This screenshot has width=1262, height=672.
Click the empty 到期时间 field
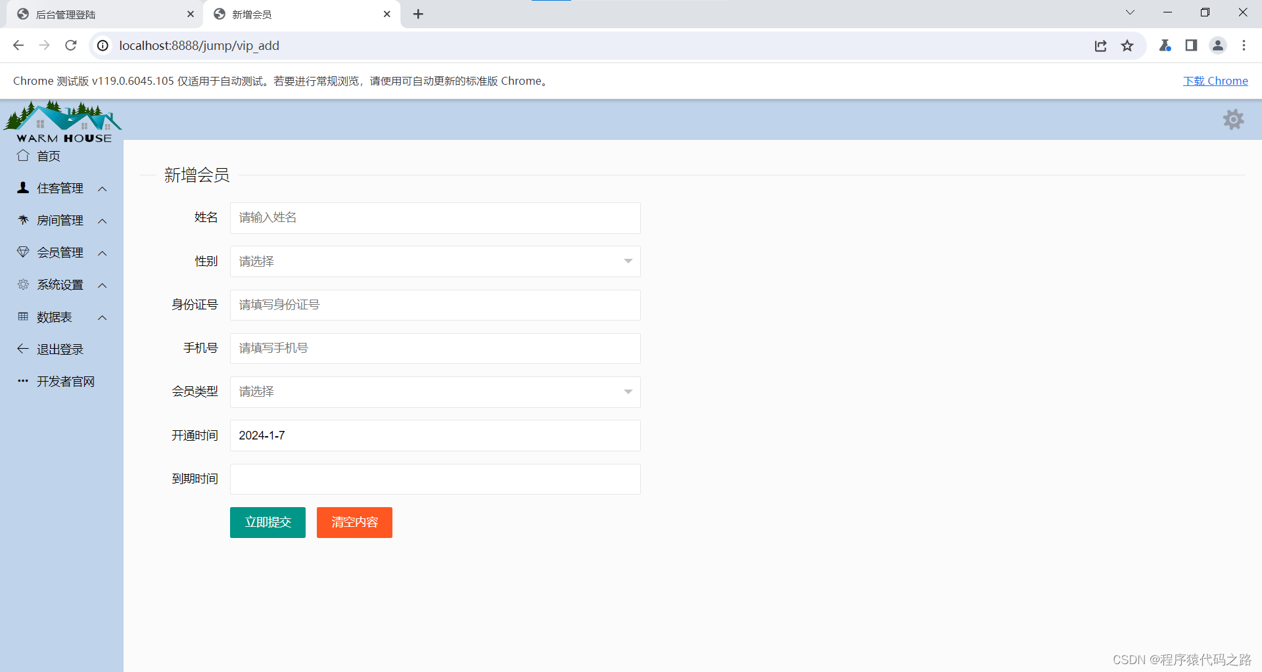pos(435,479)
